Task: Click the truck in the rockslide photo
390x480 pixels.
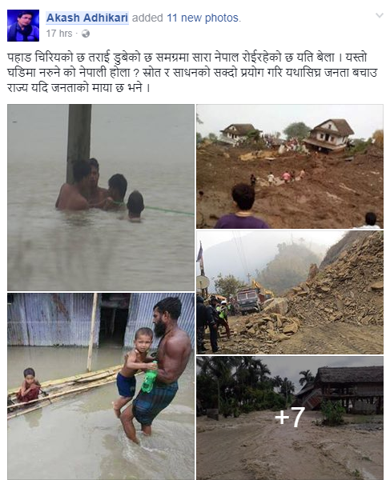Action: point(248,300)
